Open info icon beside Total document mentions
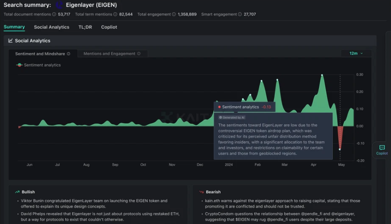This screenshot has width=391, height=224. tap(54, 14)
